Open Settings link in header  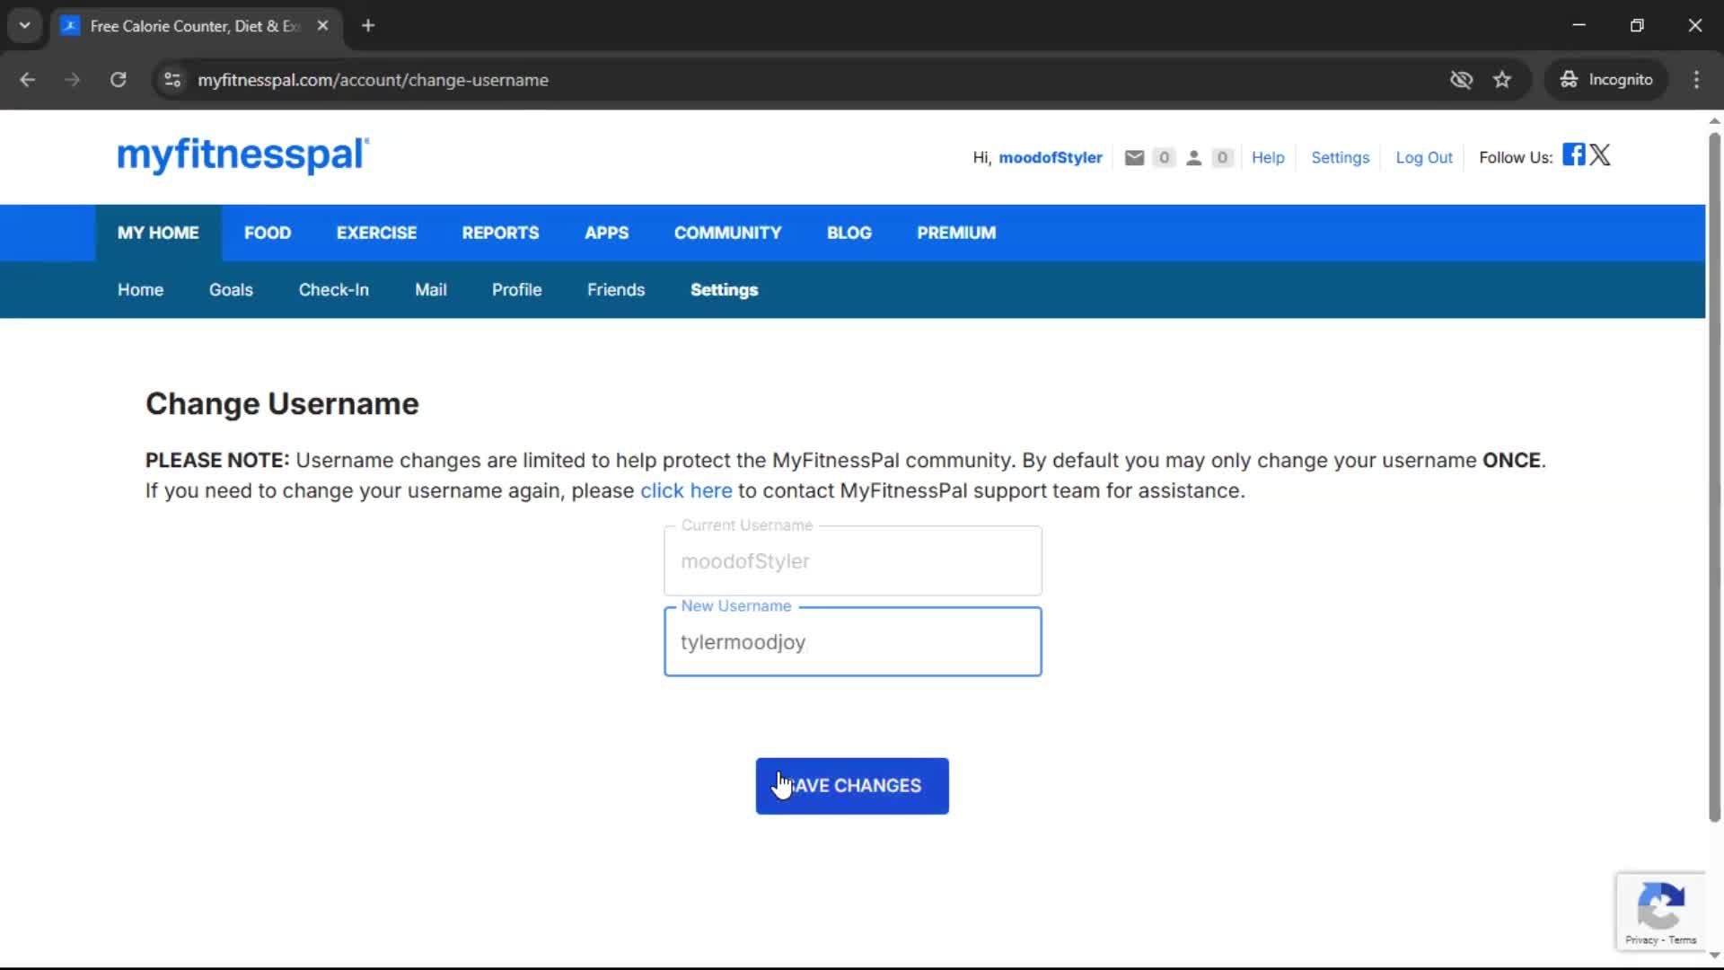pos(1340,158)
